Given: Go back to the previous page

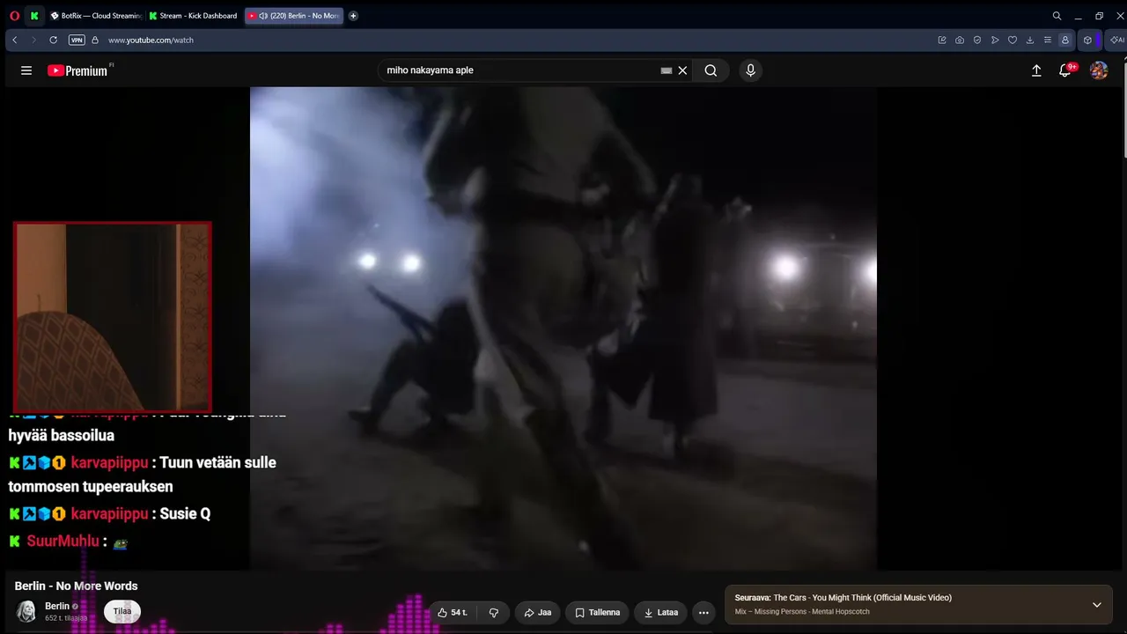Looking at the screenshot, I should point(15,40).
